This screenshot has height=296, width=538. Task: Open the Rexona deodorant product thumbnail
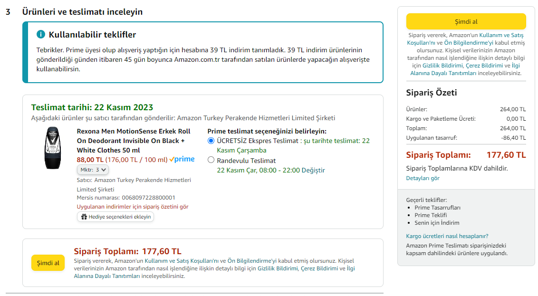[51, 148]
